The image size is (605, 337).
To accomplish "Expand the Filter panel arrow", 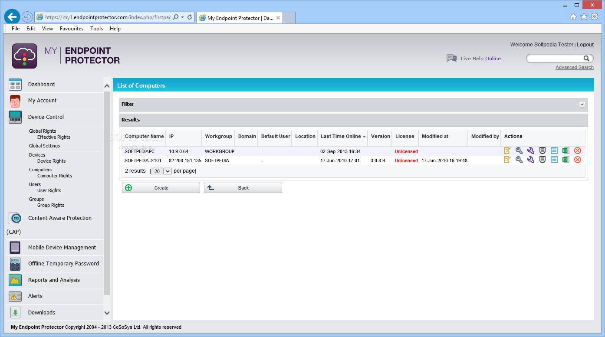I will (x=582, y=105).
